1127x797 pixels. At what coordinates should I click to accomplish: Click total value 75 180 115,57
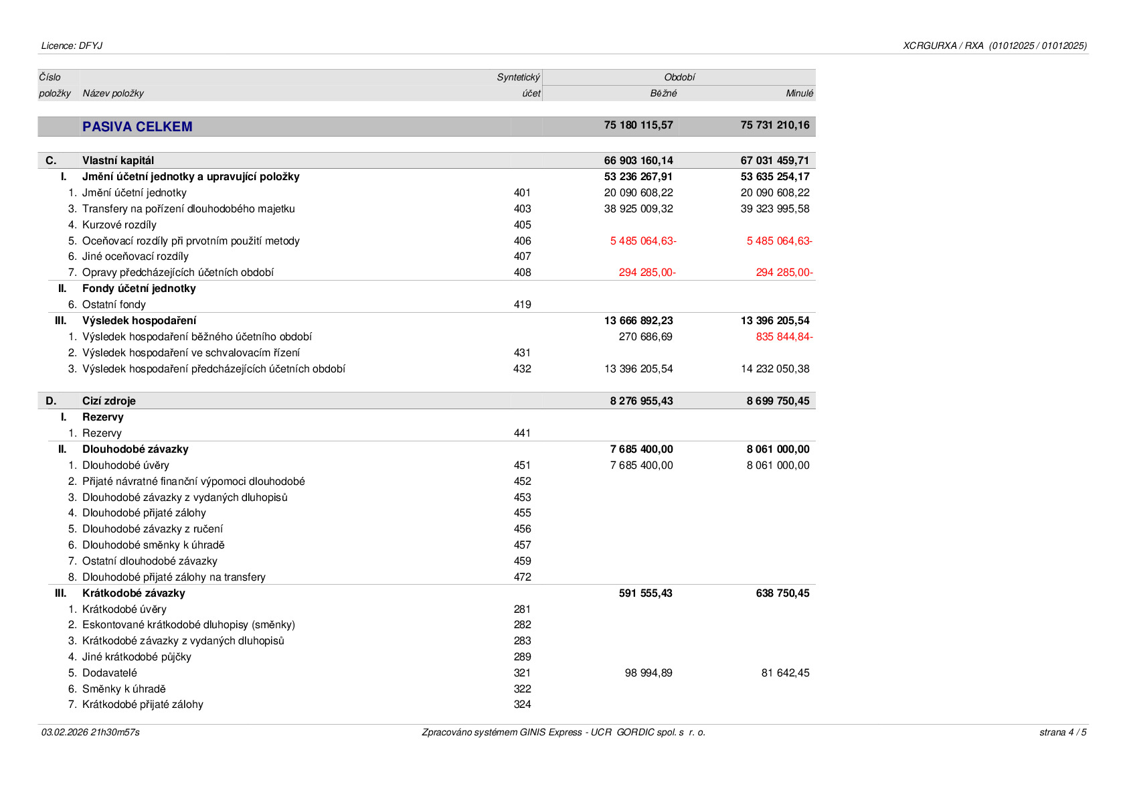tap(638, 125)
